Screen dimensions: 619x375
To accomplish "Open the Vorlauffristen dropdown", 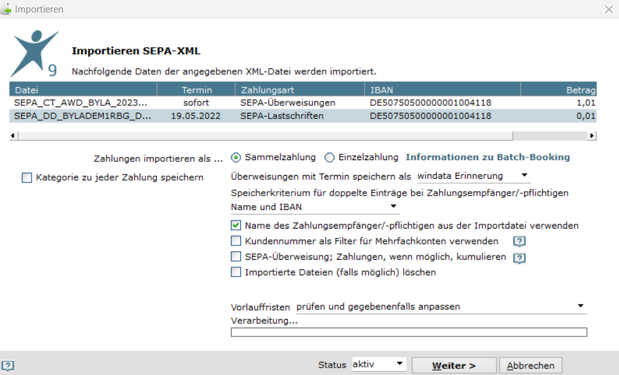I will point(441,306).
